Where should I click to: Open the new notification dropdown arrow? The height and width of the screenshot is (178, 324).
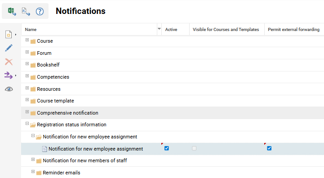click(16, 35)
